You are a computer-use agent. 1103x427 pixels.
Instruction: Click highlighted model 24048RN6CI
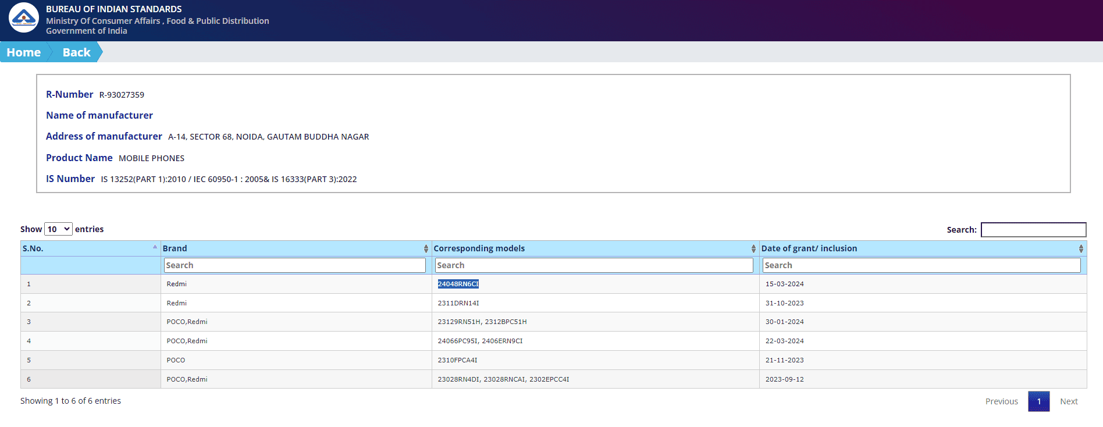tap(458, 284)
